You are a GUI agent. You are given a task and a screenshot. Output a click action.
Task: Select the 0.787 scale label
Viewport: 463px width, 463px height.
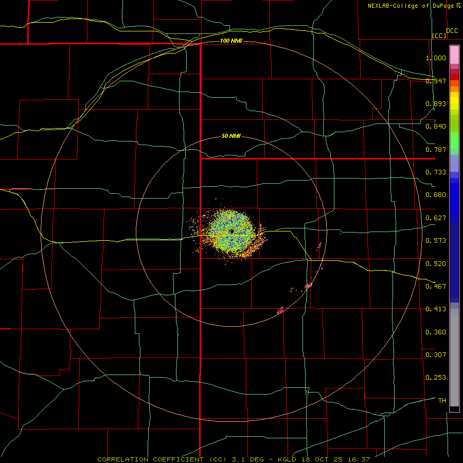coord(436,149)
